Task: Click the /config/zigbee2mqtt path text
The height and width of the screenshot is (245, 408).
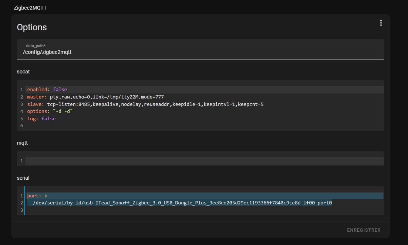Action: [x=47, y=52]
